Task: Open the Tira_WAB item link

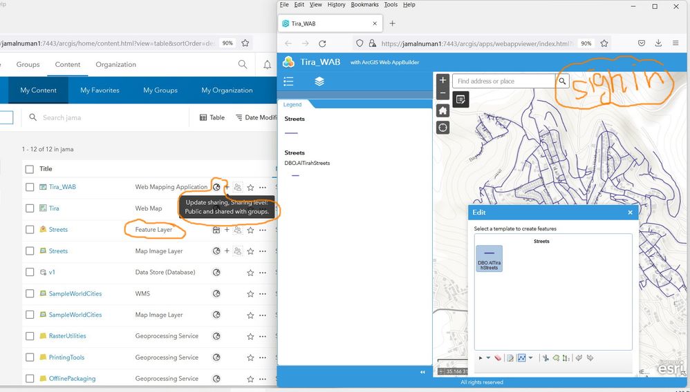Action: pyautogui.click(x=62, y=187)
